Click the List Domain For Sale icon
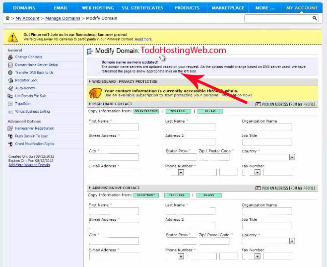The width and height of the screenshot is (327, 267). pyautogui.click(x=10, y=96)
